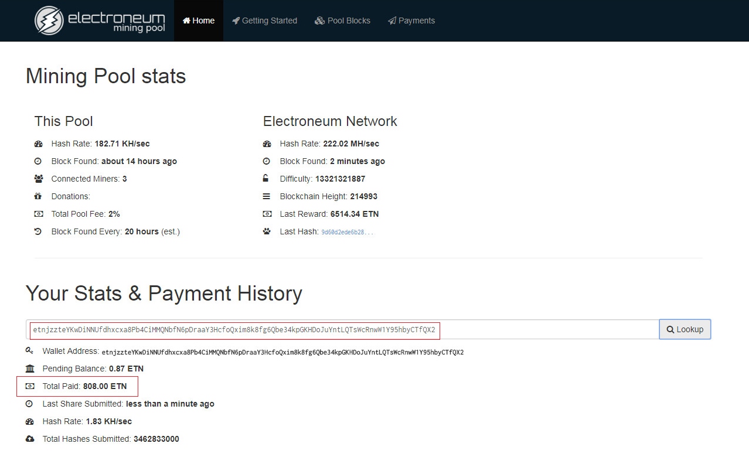Click the 2 minutes ago text
The image size is (749, 457).
[x=358, y=161]
